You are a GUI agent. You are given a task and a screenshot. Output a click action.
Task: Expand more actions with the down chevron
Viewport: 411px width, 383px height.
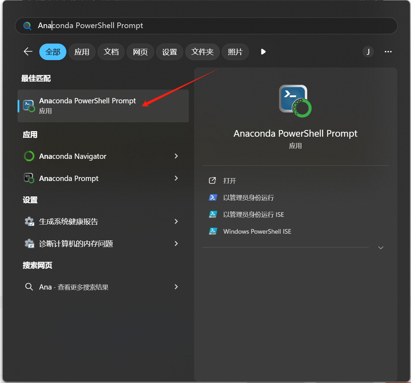(x=380, y=248)
